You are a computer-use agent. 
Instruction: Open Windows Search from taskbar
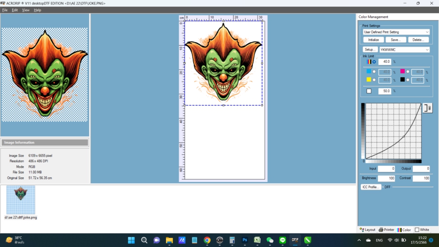pos(144,240)
